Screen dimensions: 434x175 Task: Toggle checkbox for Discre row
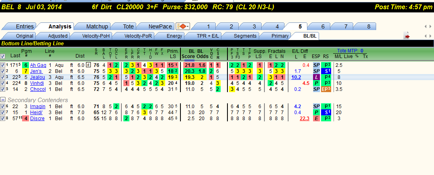2,119
